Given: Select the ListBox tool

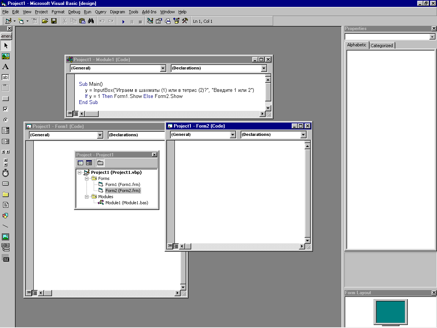Looking at the screenshot, I should point(6,141).
